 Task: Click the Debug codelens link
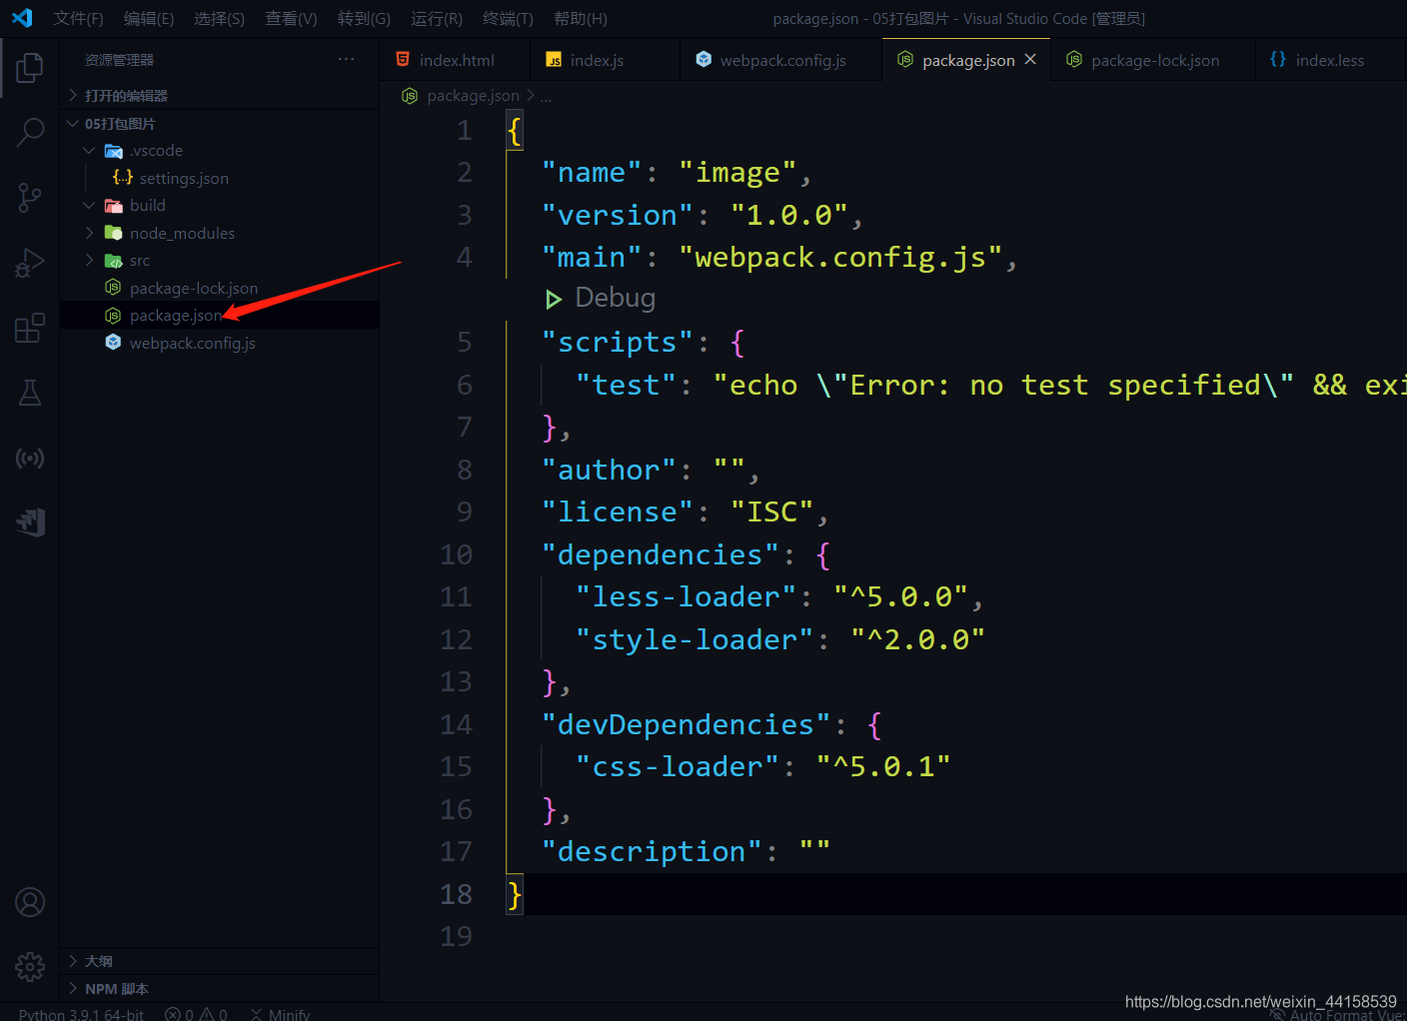[x=616, y=298]
